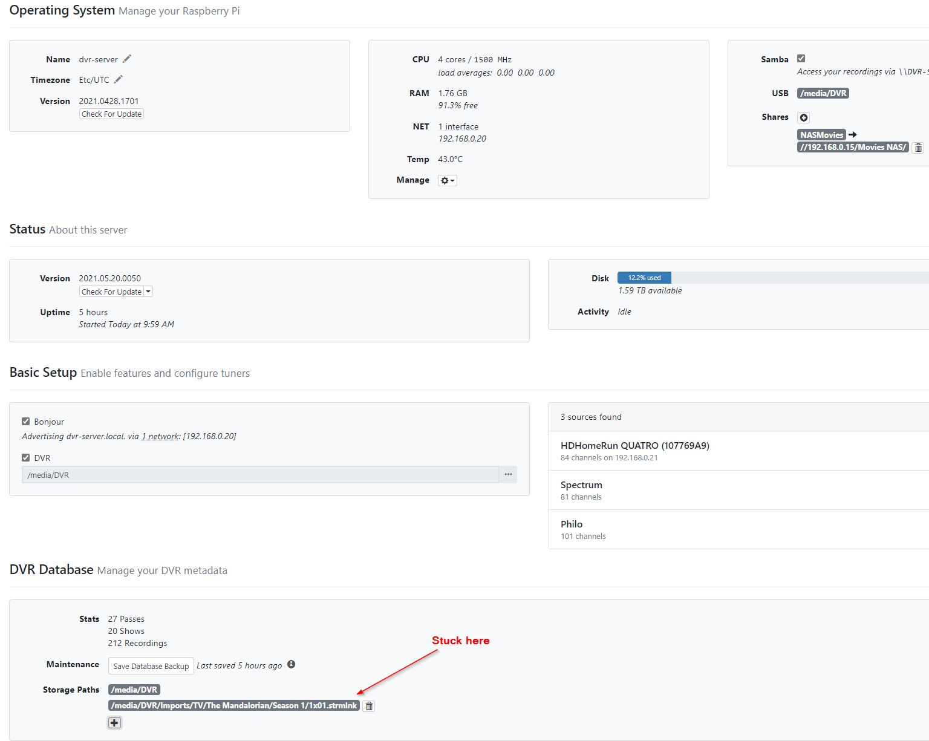The image size is (929, 741).
Task: Open the Spectrum source entry
Action: point(581,490)
